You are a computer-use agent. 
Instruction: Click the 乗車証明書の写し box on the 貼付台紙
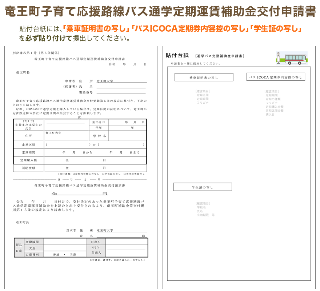[x=204, y=77]
